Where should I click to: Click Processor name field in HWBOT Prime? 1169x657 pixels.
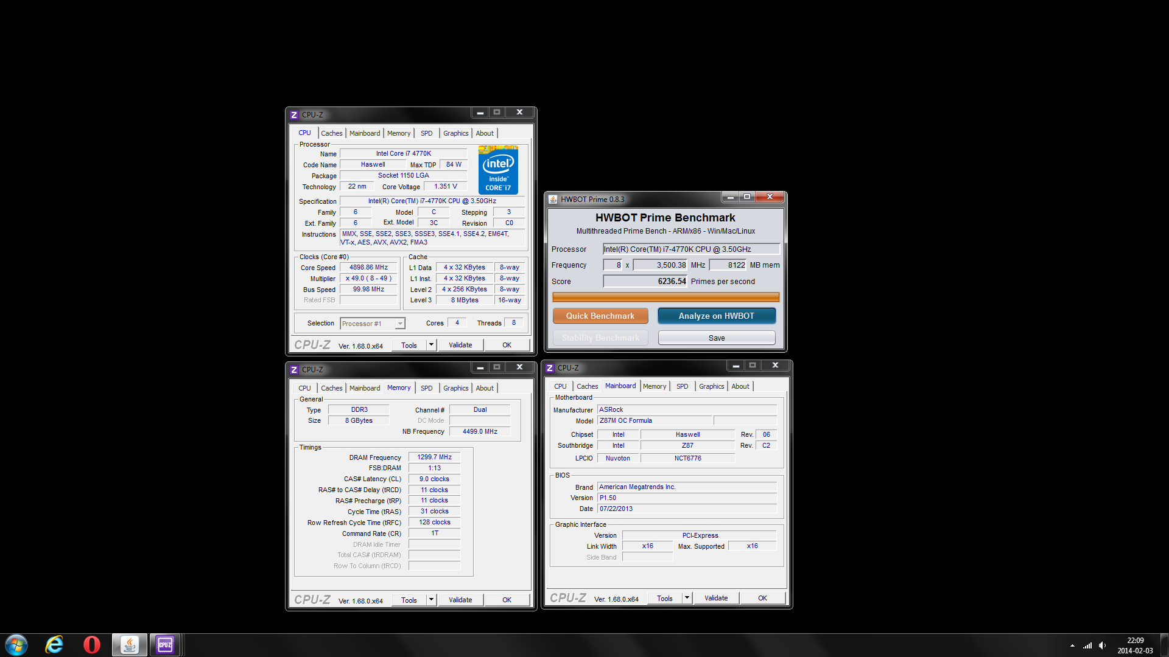tap(691, 249)
